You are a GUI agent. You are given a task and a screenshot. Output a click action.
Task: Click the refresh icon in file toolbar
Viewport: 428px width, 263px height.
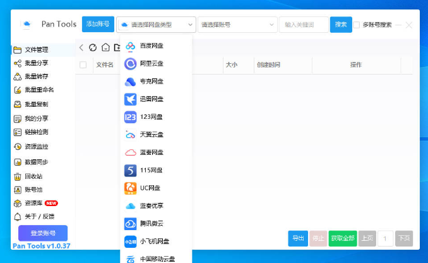93,47
